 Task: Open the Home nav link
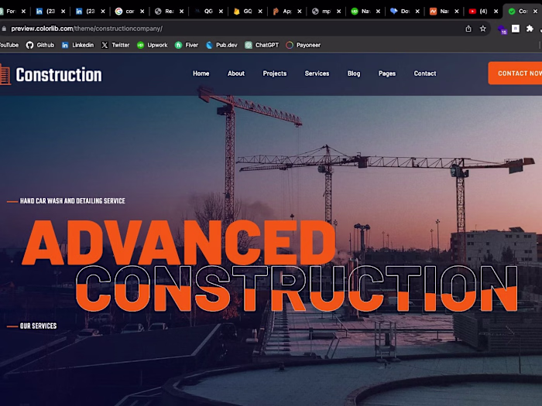[x=201, y=73]
